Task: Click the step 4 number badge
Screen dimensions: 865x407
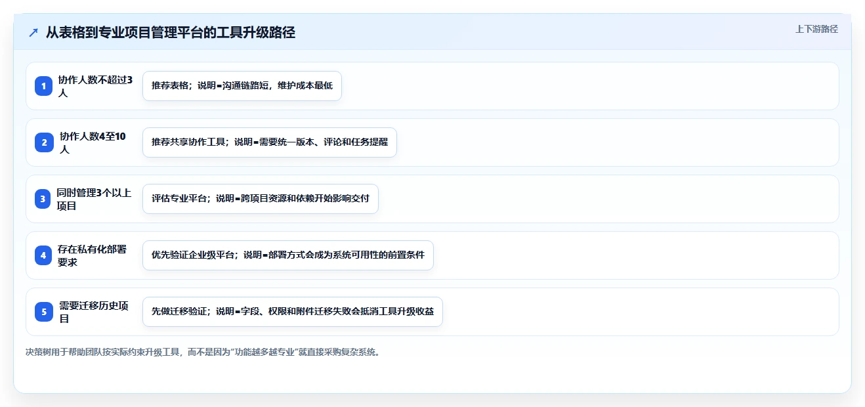Action: [x=43, y=255]
